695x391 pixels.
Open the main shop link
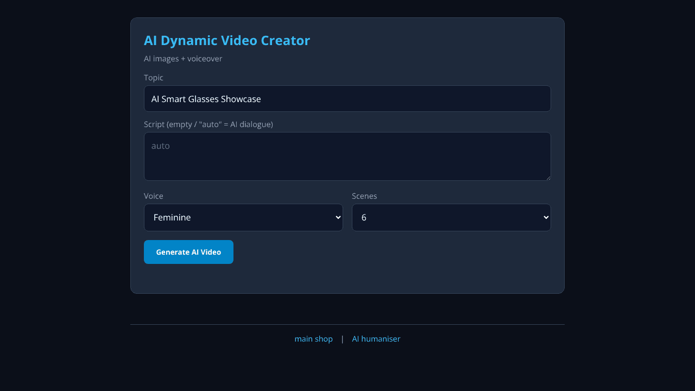click(x=313, y=339)
